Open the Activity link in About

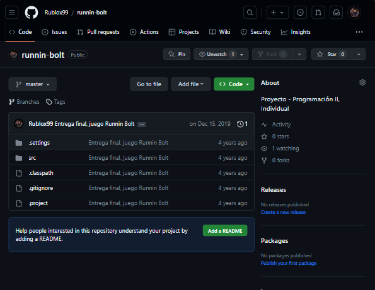pos(276,125)
